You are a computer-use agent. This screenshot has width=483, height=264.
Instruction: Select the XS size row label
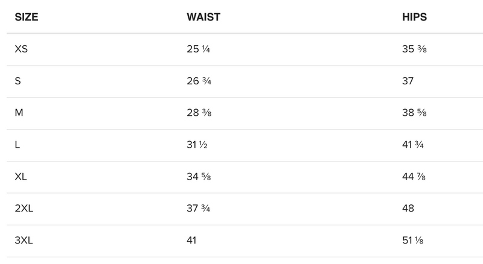(21, 49)
